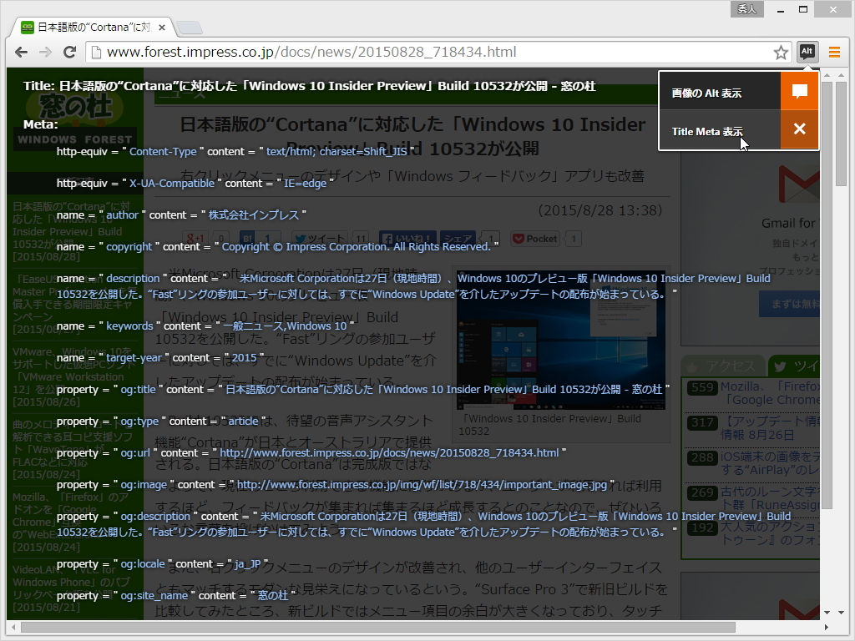Click the Hatena B! bookmark button

coord(248,239)
